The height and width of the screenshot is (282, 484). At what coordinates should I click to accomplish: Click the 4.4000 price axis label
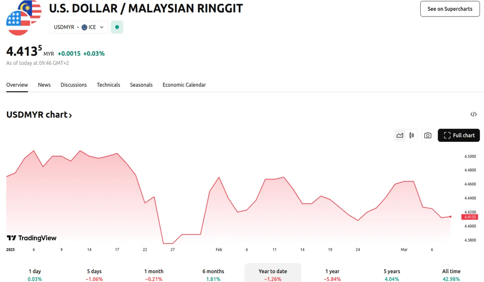tap(470, 226)
